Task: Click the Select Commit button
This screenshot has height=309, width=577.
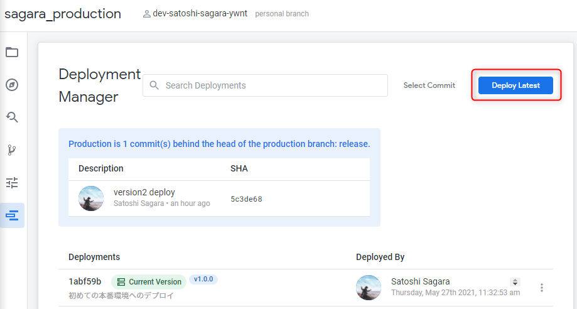Action: pyautogui.click(x=429, y=85)
